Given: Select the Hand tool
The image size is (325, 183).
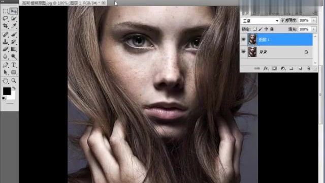Looking at the screenshot, I should [x=5, y=80].
